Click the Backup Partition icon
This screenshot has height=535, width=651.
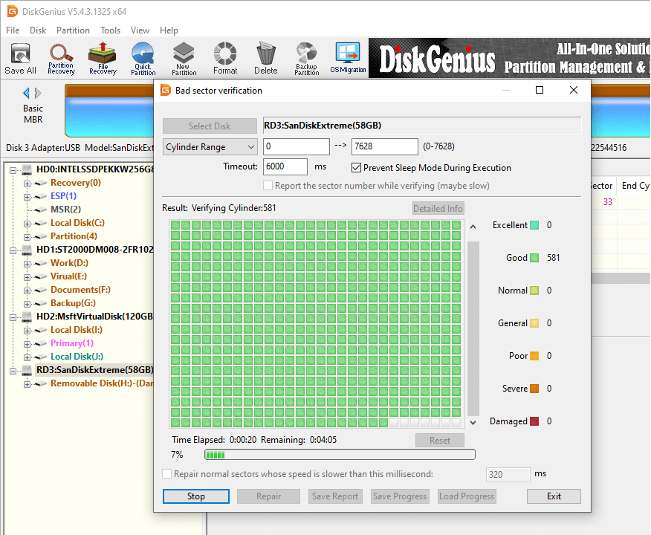[x=306, y=58]
